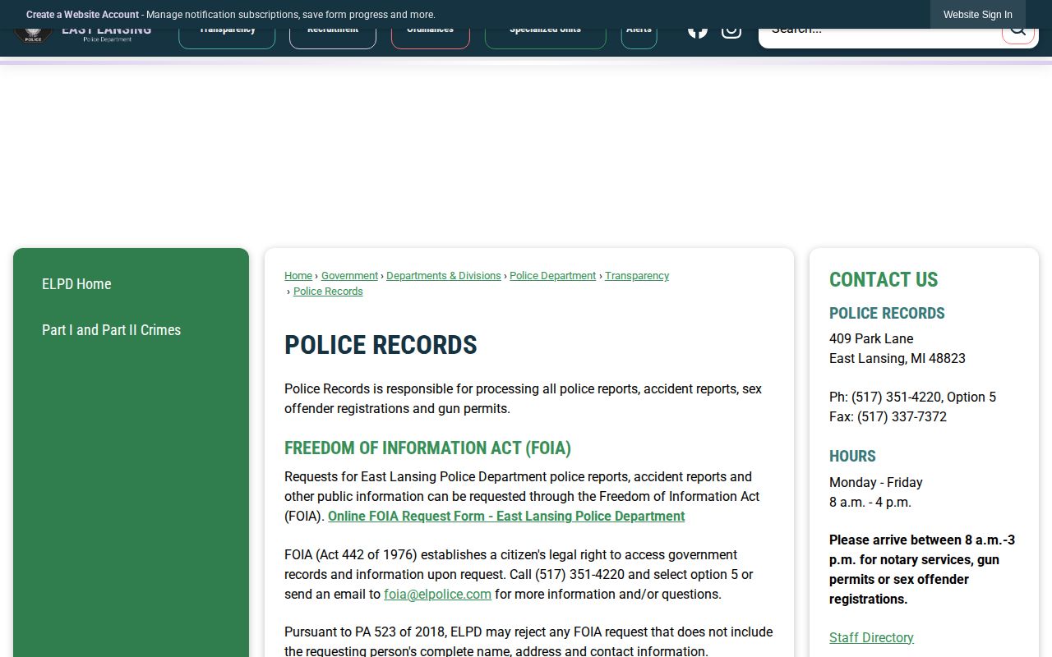Click the Police Records breadcrumb link

pos(328,292)
